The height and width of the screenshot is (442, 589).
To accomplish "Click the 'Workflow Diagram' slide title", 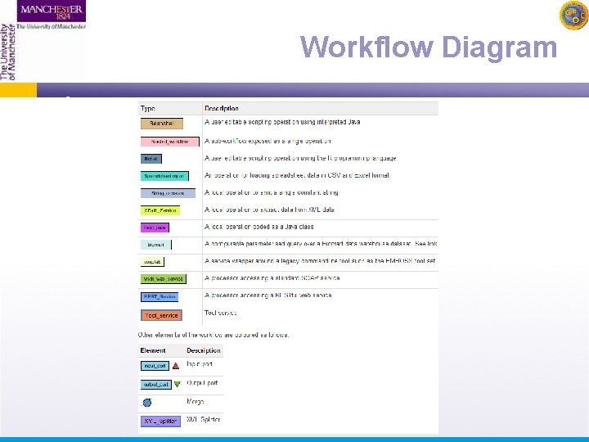I will pyautogui.click(x=429, y=47).
